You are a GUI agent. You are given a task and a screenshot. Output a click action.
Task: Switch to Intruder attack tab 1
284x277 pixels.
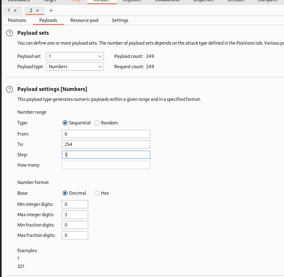[x=9, y=10]
